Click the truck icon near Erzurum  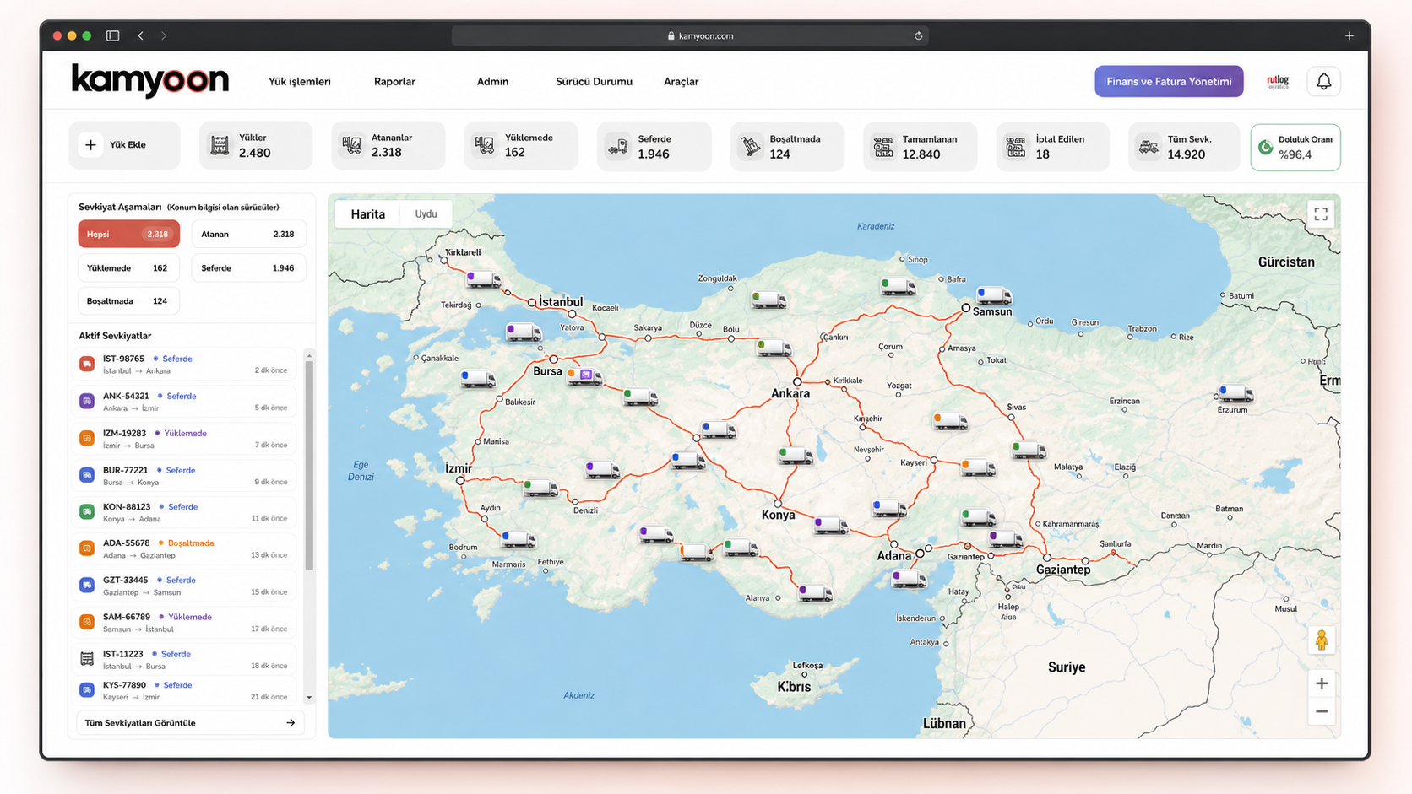pos(1235,394)
